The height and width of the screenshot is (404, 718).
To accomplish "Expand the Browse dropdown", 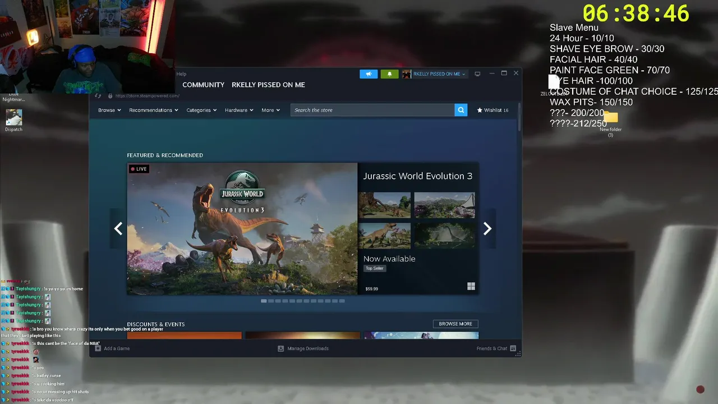I will [109, 110].
